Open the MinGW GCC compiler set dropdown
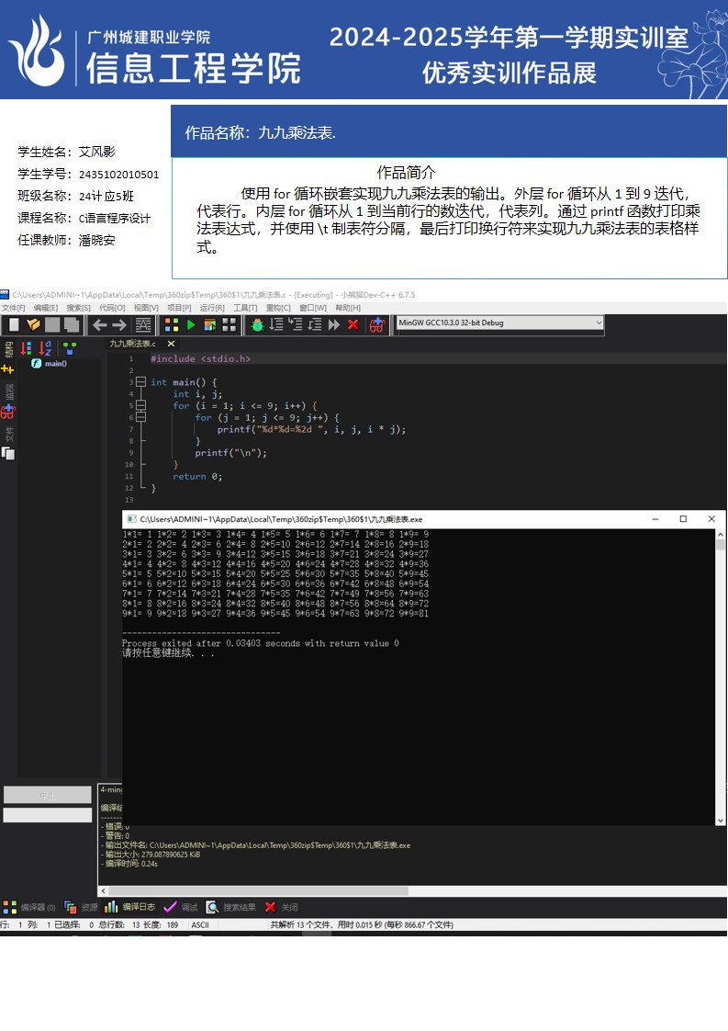 498,323
